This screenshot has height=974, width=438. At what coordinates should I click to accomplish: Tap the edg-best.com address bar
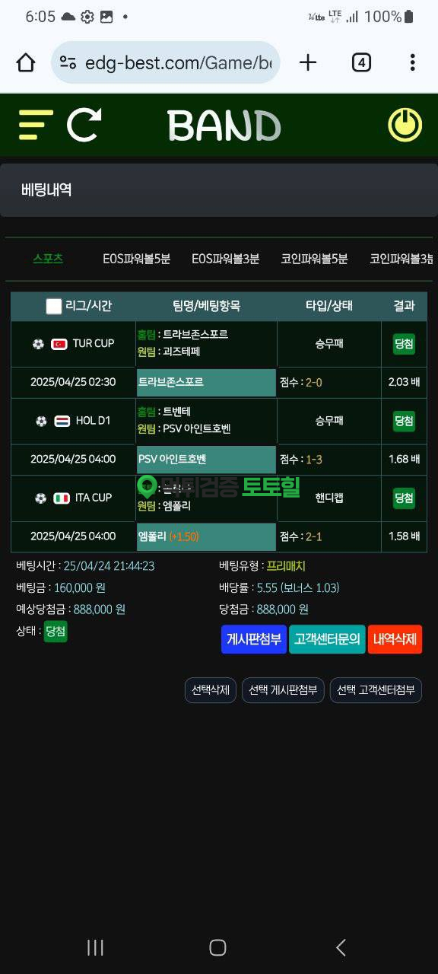(x=166, y=62)
